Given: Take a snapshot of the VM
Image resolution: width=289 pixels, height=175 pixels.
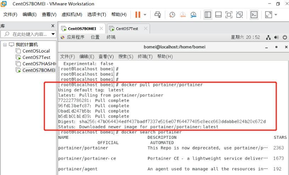Looking at the screenshot, I should pyautogui.click(x=172, y=15).
